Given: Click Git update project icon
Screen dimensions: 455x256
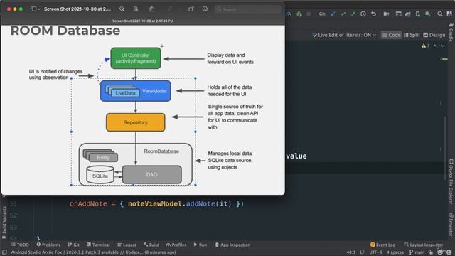Looking at the screenshot, I should pyautogui.click(x=333, y=14).
